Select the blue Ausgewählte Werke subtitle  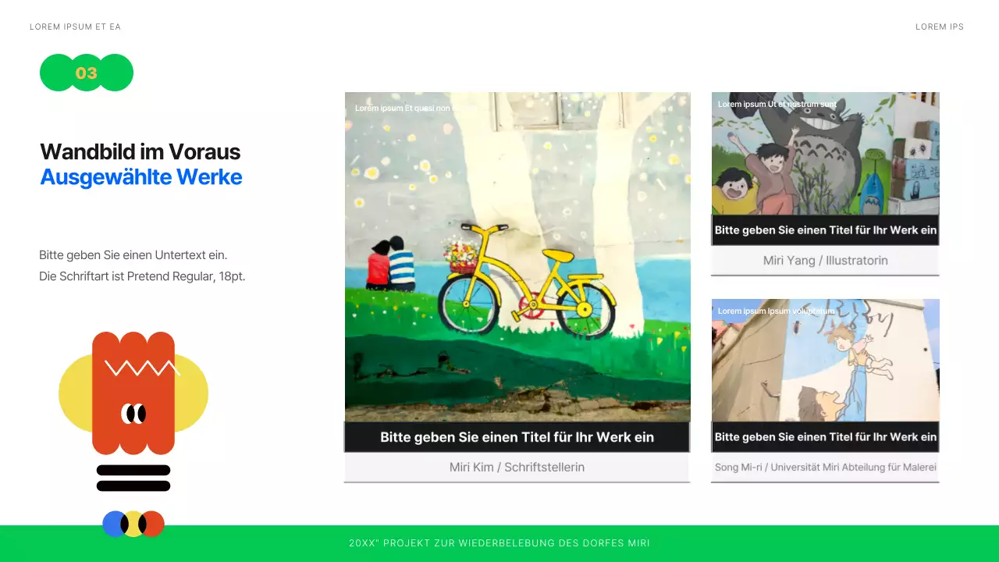(141, 177)
